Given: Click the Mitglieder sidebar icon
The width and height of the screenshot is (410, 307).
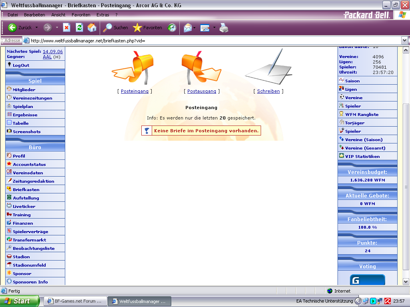Looking at the screenshot, I should [9, 89].
